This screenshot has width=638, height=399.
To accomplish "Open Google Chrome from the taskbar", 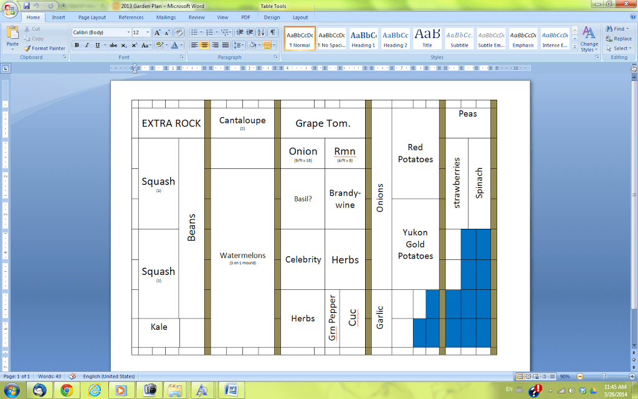I will (x=67, y=390).
